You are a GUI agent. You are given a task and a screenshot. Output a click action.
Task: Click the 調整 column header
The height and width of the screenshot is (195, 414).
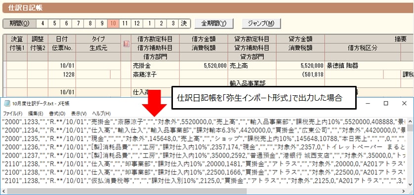point(38,39)
